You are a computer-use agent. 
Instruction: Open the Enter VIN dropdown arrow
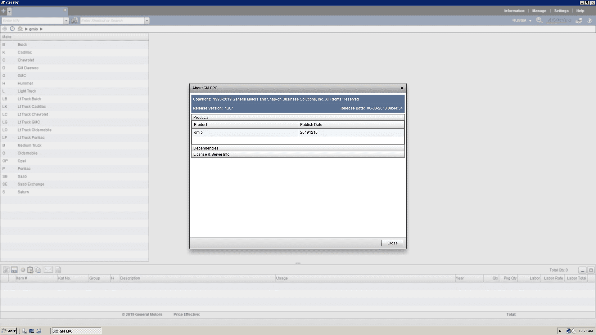pos(66,20)
